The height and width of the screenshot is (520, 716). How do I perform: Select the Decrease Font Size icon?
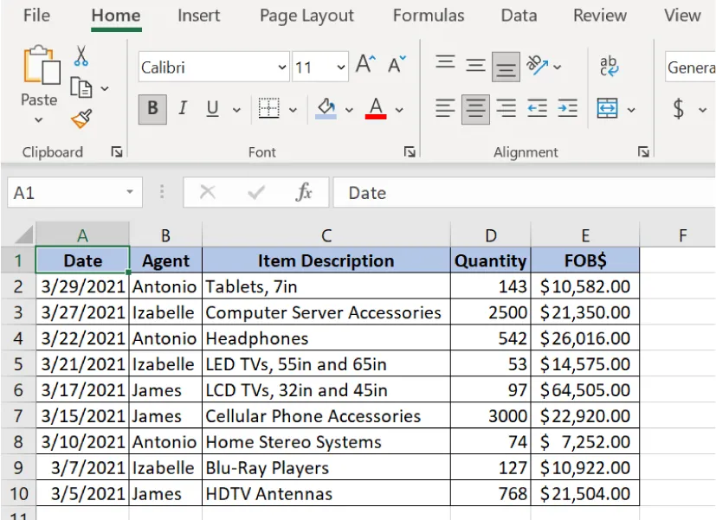point(395,63)
